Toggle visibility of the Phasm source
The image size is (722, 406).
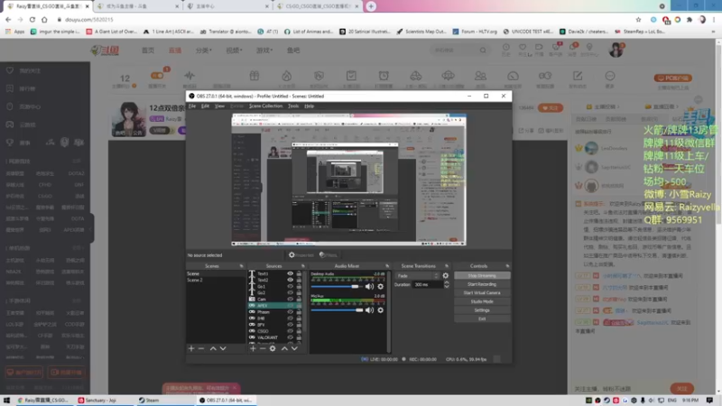point(290,312)
